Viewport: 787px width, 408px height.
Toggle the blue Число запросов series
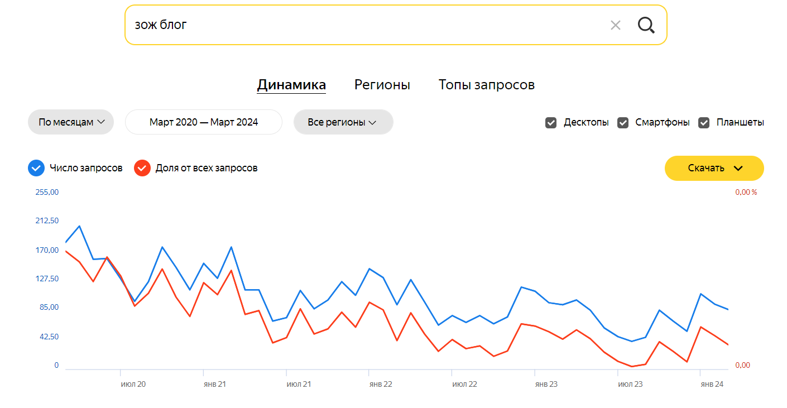[x=36, y=168]
